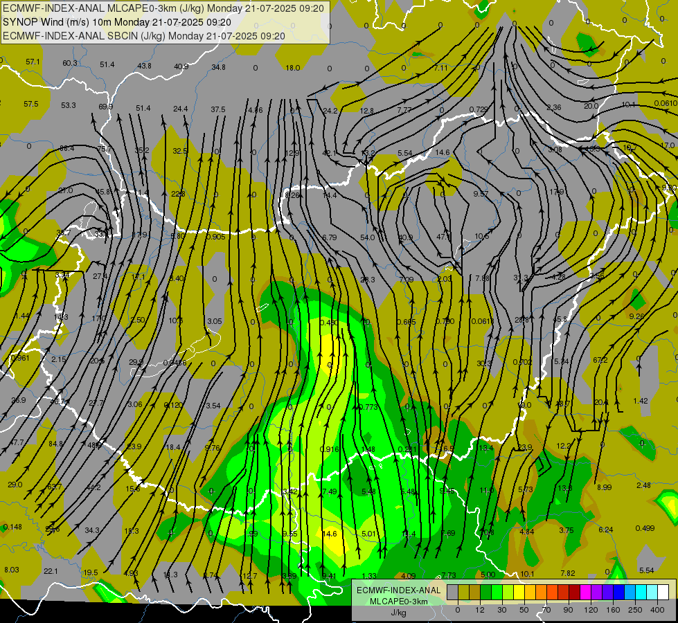Click the map value 67.2
Screen dimensions: 678x623
(600, 360)
